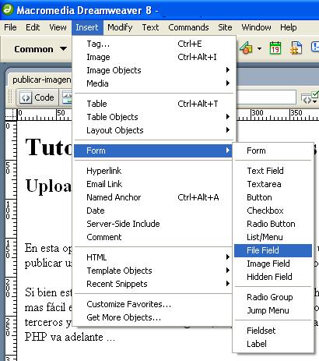Screen dimensions: 319x361
Task: Select the publicar-imagen document tab
Action: 41,80
